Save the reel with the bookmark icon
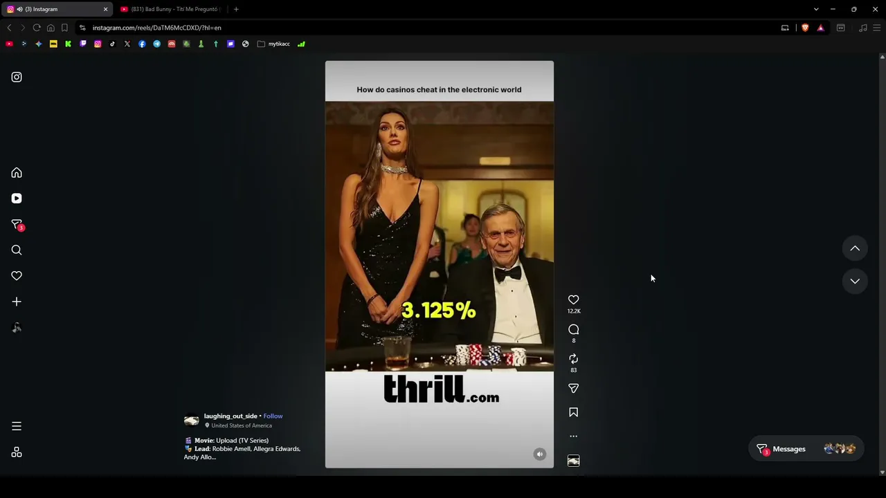The height and width of the screenshot is (498, 886). 573,412
